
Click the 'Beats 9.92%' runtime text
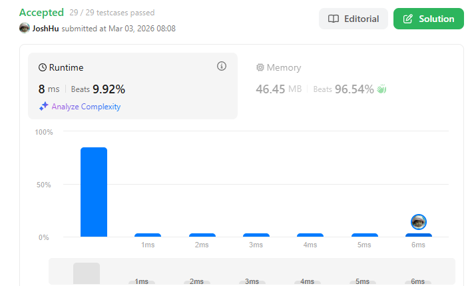(98, 89)
